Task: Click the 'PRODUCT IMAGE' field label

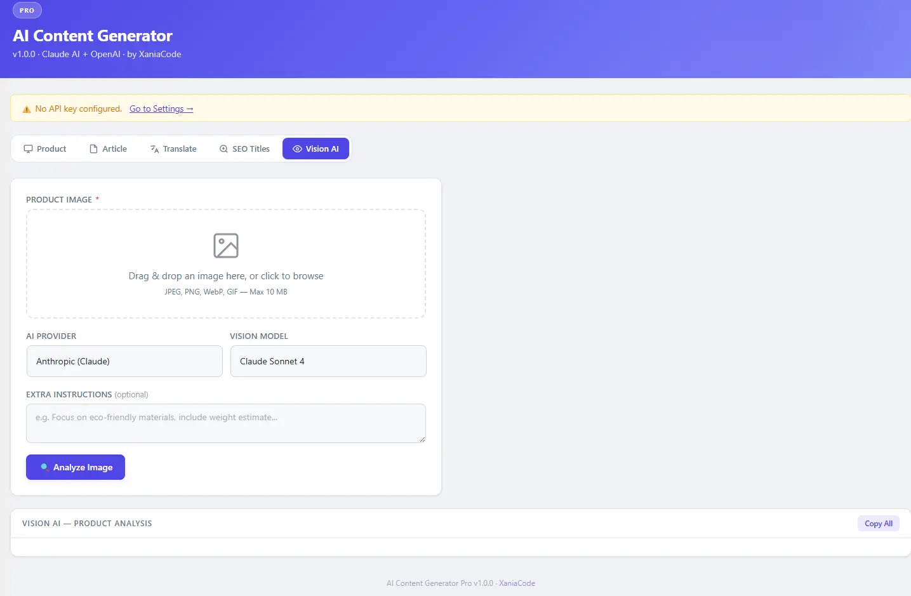Action: [x=59, y=199]
